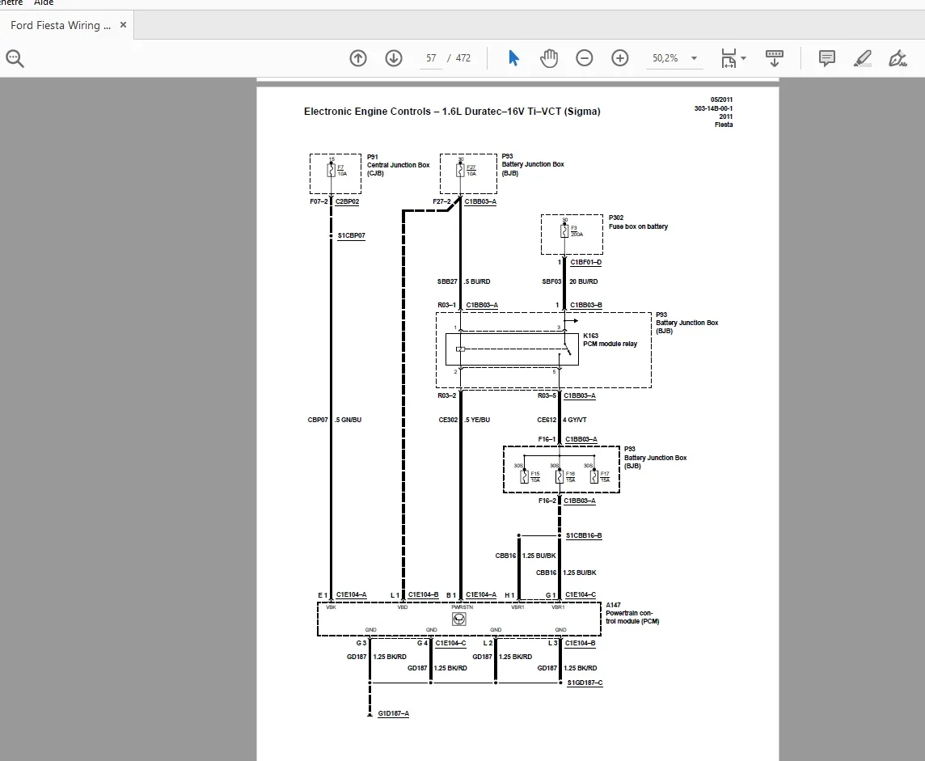
Task: Click the SBF03 20 BU/RD wire label
Action: [x=570, y=281]
